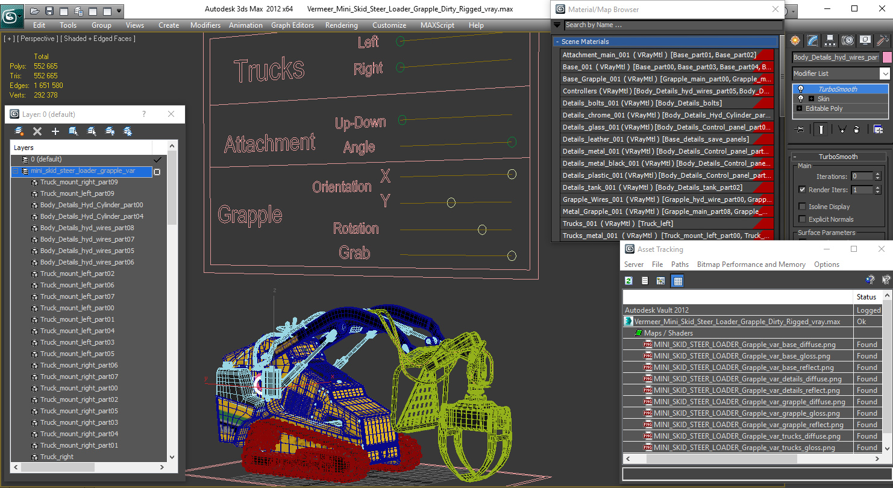This screenshot has width=893, height=488.
Task: Click the [ Shaded + Edged Faces ] viewport label
Action: tap(98, 39)
